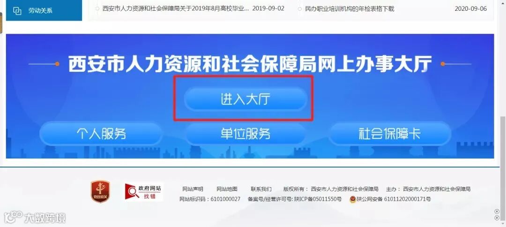Click the 陕公网安备 police badge icon
The image size is (506, 227).
(x=353, y=199)
